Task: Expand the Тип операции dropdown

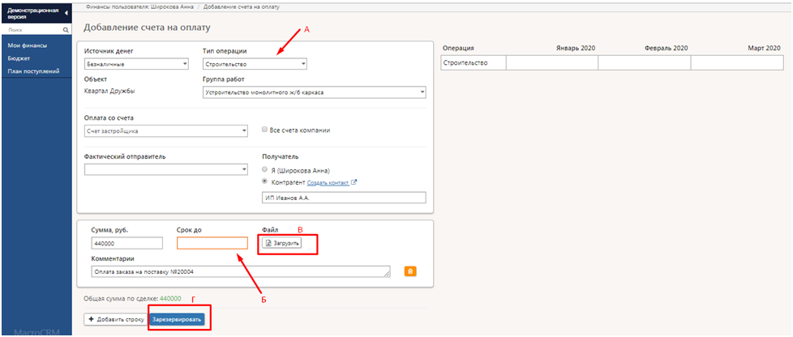Action: coord(254,64)
